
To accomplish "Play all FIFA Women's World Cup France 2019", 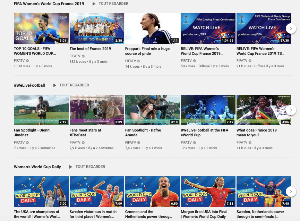I will tap(113, 3).
